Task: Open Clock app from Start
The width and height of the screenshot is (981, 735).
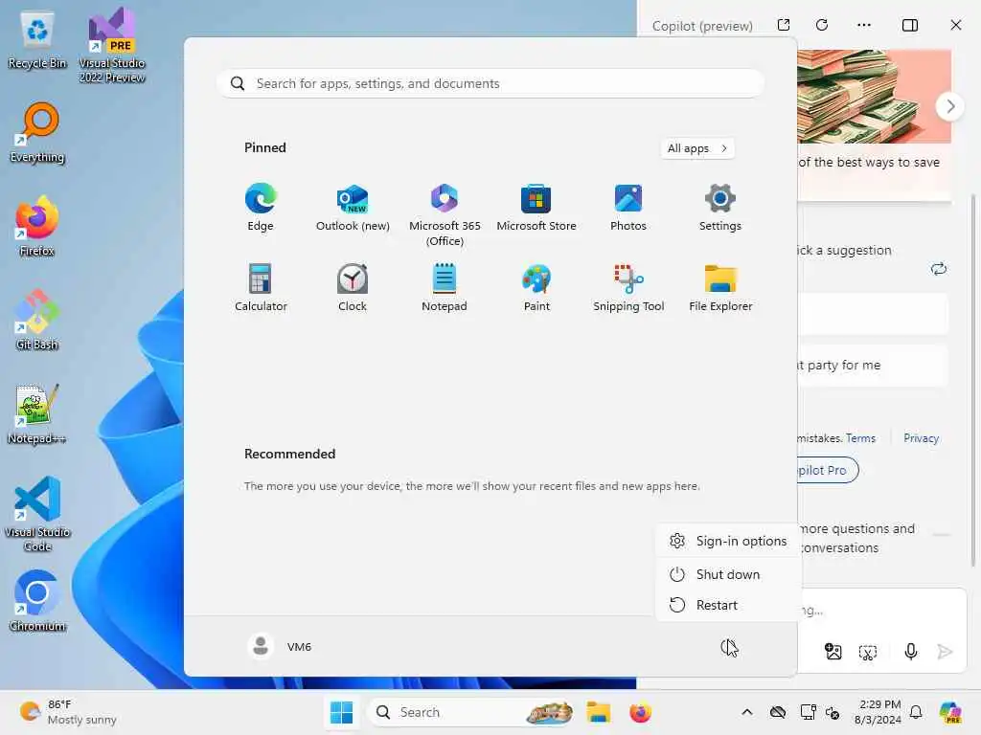Action: click(x=353, y=287)
